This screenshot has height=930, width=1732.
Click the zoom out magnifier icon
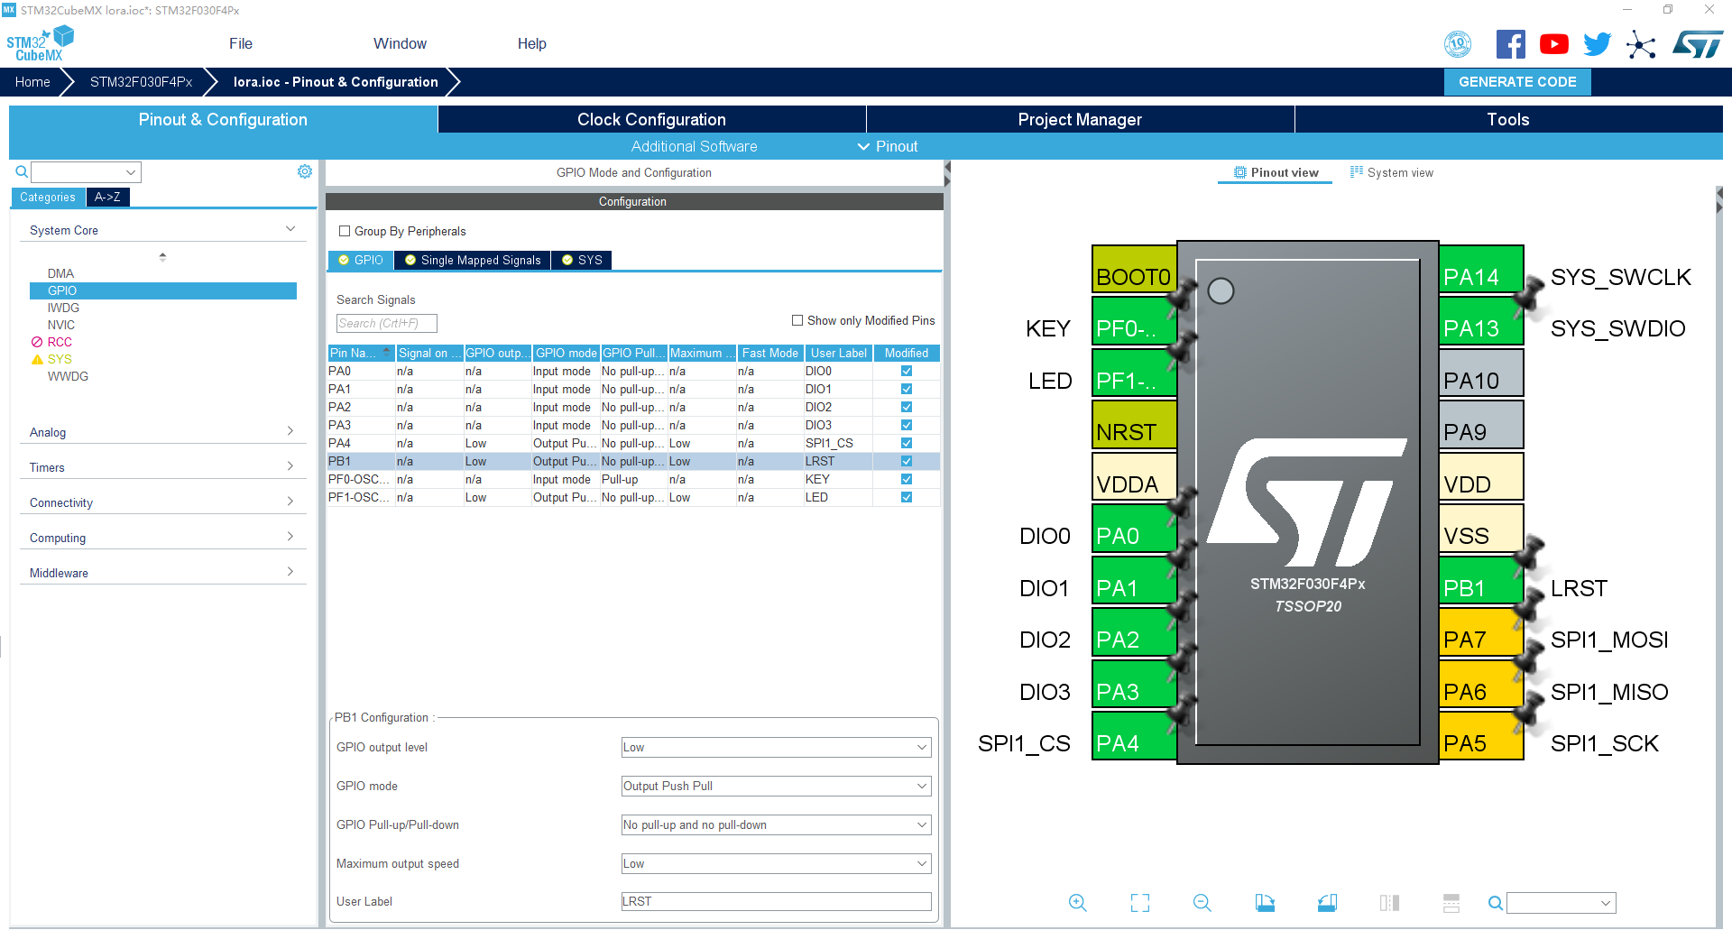click(1202, 903)
